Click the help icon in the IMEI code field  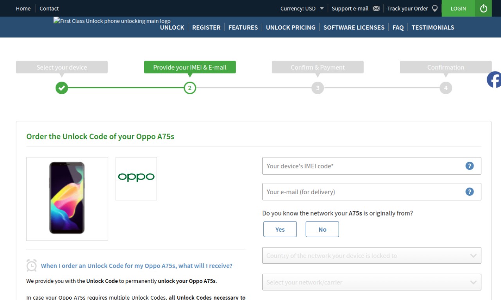470,166
